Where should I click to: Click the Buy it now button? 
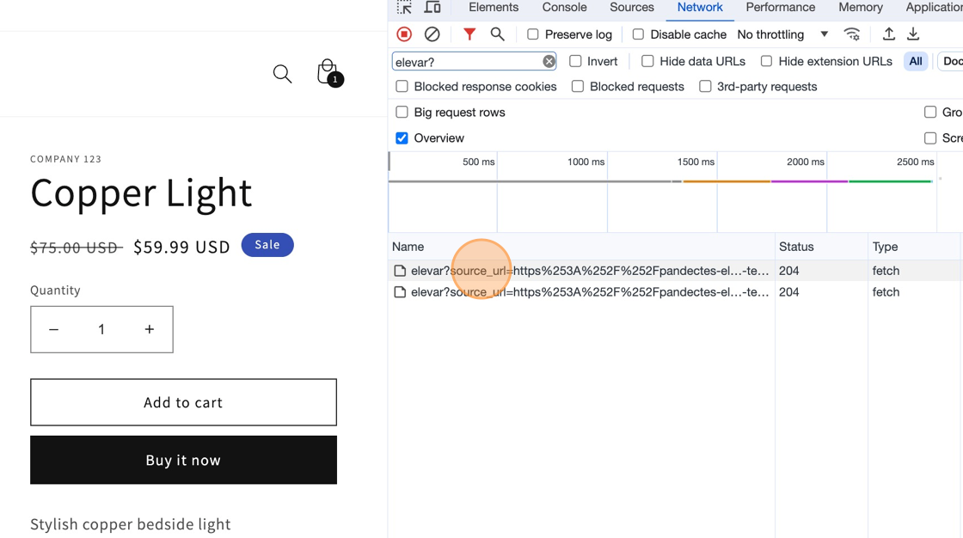[x=184, y=460]
